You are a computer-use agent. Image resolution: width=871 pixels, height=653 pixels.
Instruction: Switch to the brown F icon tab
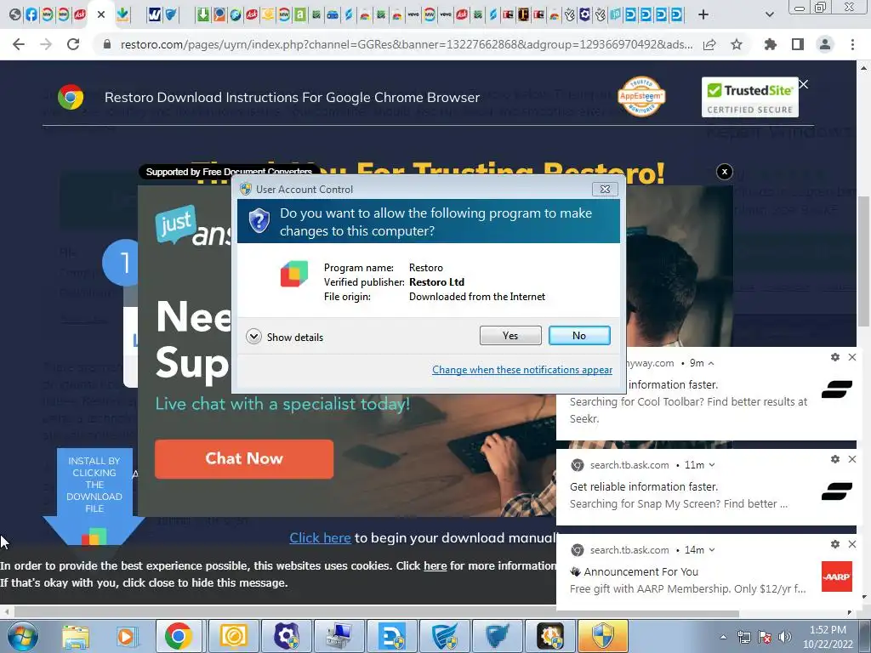[x=523, y=14]
